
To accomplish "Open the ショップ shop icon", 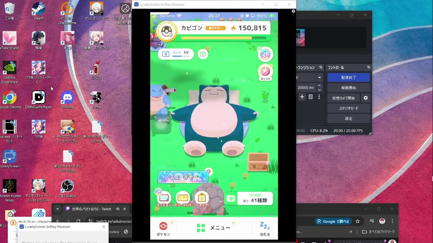I will click(x=202, y=199).
